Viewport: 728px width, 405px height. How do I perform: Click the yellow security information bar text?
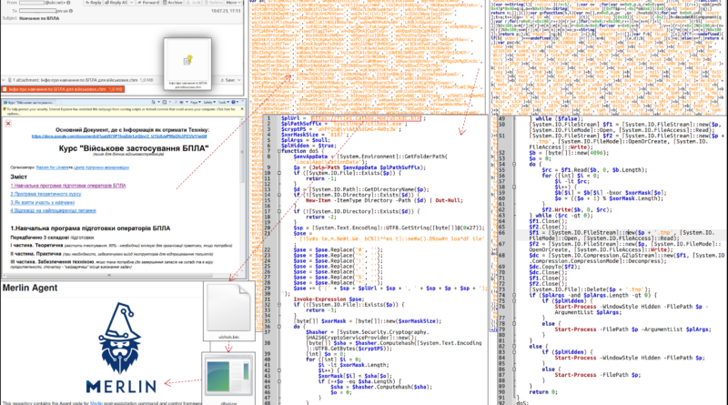tap(122, 110)
